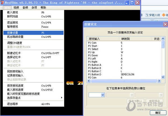Click the vertical scrollbar thumb in key list
Image resolution: width=168 pixels, height=116 pixels.
coord(163,44)
